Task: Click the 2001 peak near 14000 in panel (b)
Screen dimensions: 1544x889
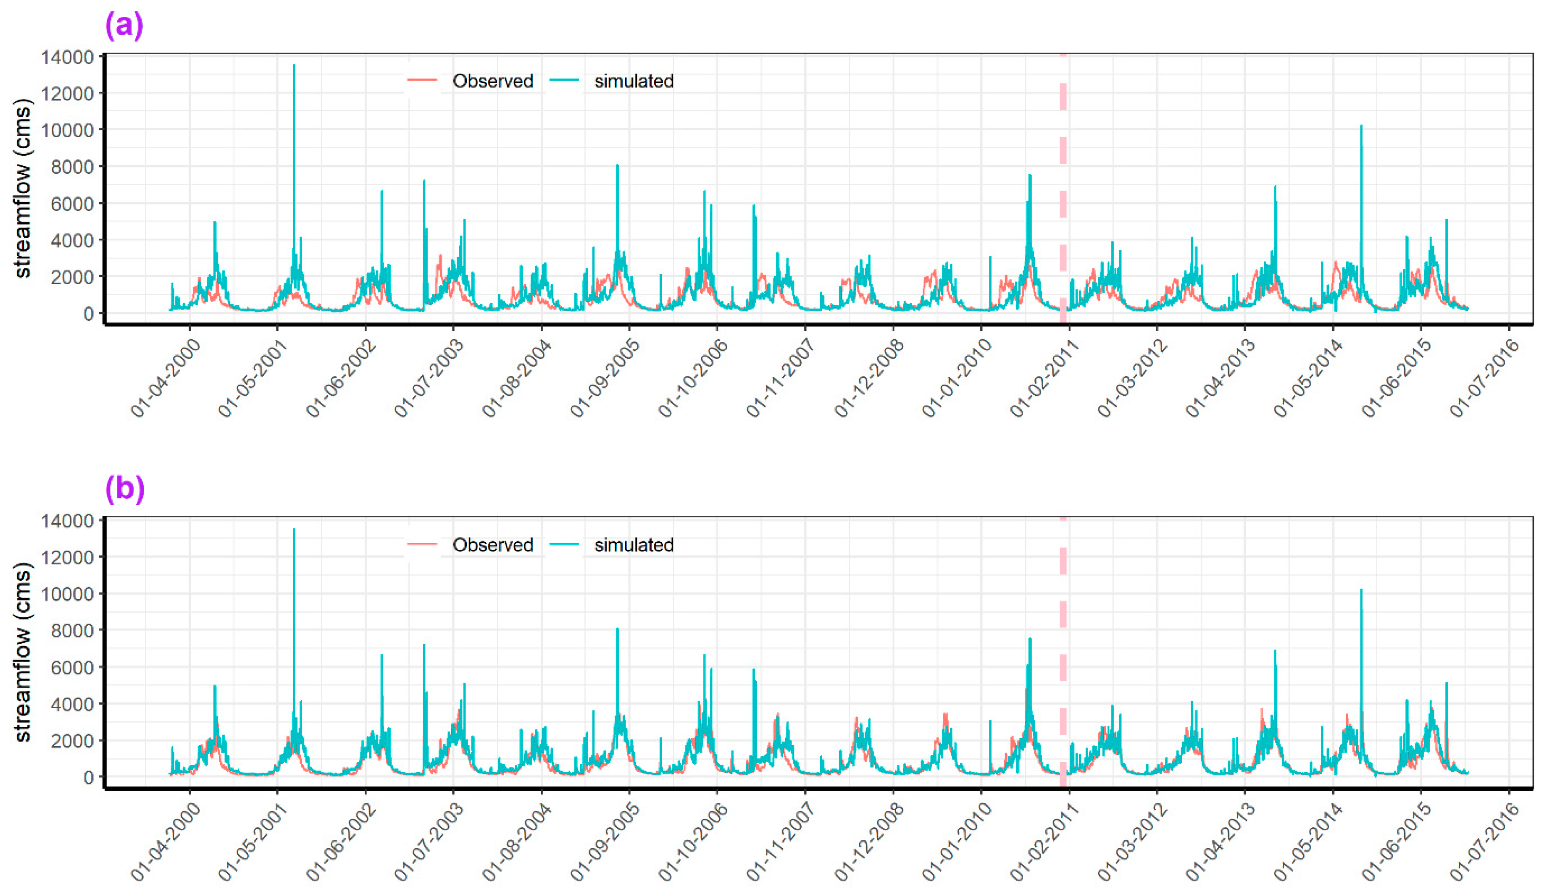Action: 295,531
